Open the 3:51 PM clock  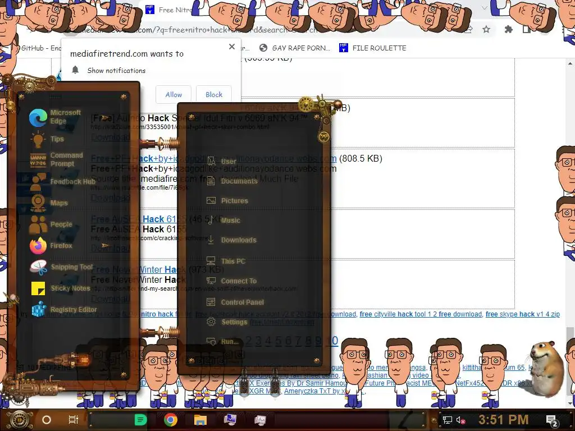(x=504, y=420)
